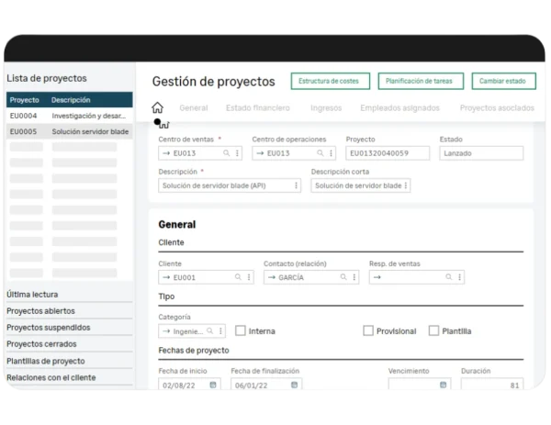Follow arrow link in Contacto GARCÍA field
Image resolution: width=551 pixels, height=425 pixels.
point(272,277)
